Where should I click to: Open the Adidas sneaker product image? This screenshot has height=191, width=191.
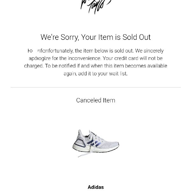pos(96,143)
